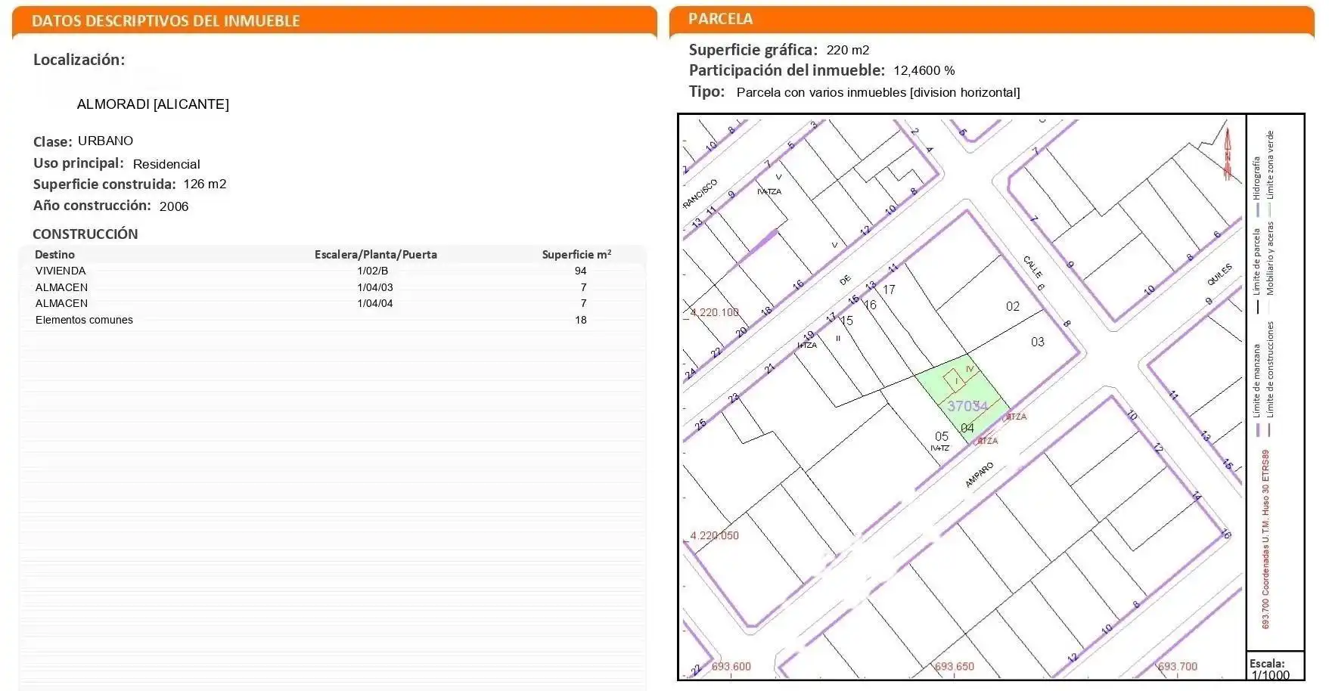
Task: Click the common elements surface '18'
Action: (x=580, y=320)
